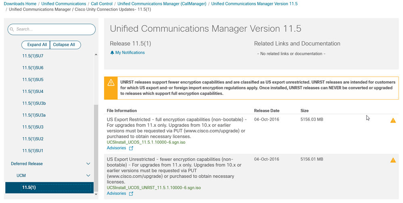Click the search magnifier icon
This screenshot has height=203, width=403.
click(12, 29)
